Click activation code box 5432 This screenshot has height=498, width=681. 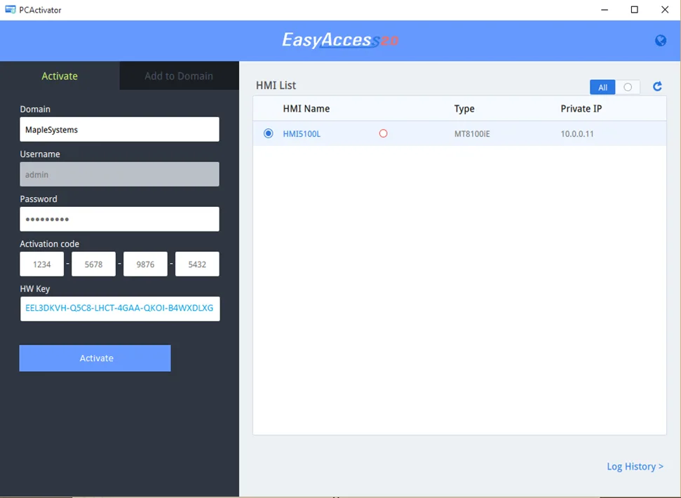coord(197,264)
